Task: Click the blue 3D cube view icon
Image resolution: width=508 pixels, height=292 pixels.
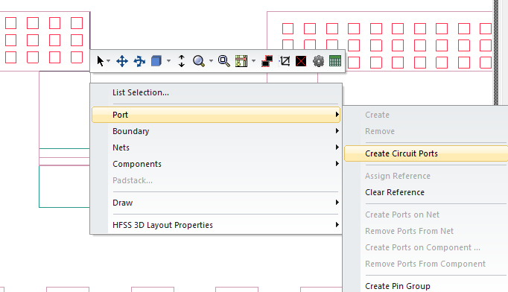Action: [156, 61]
